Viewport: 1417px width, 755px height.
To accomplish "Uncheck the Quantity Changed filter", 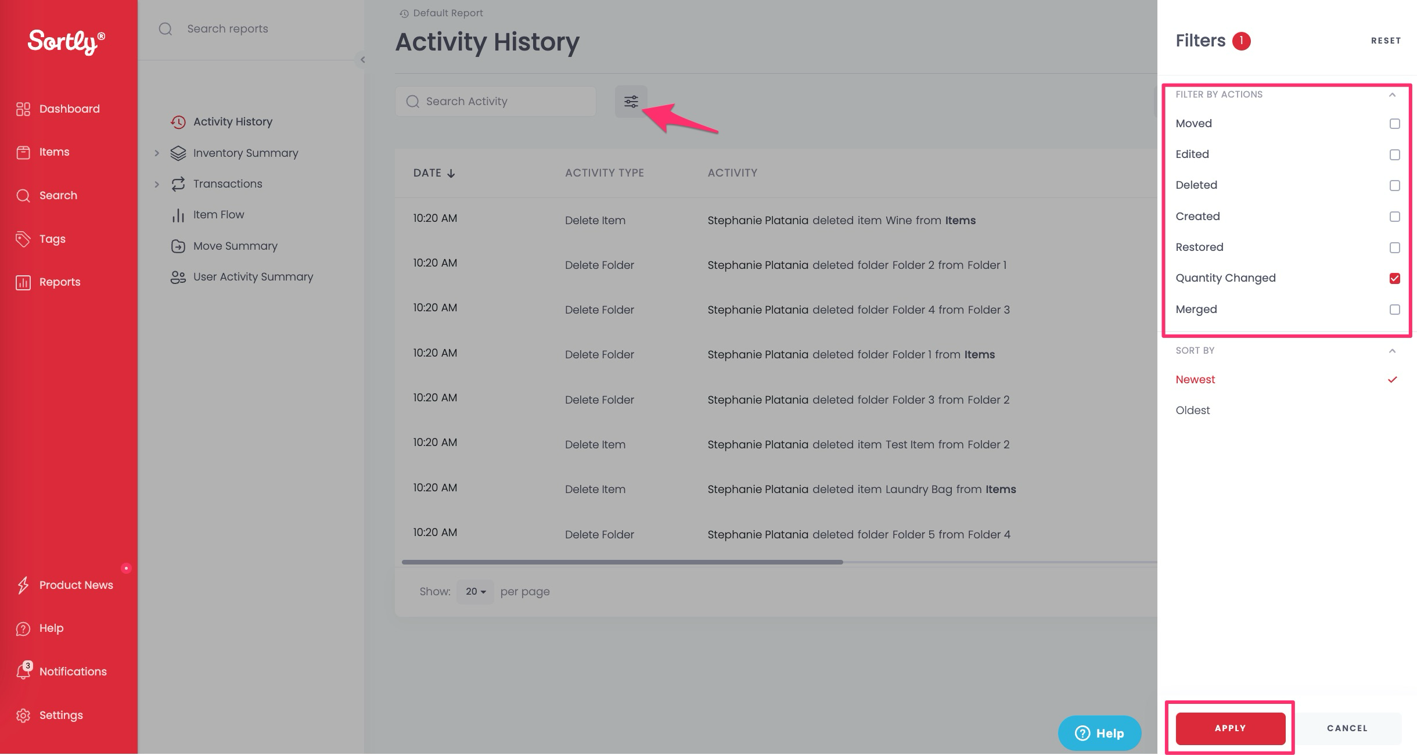I will click(1394, 278).
